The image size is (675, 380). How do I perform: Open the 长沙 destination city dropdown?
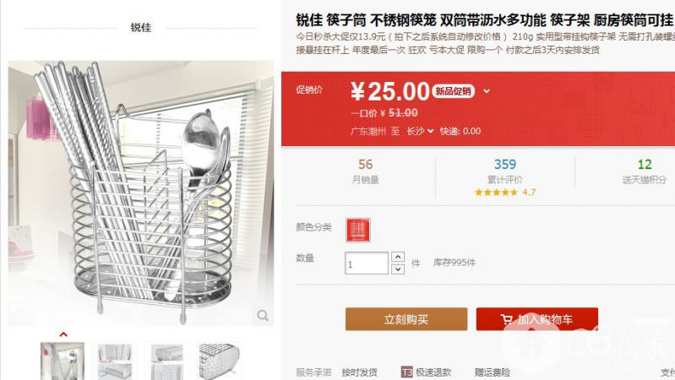click(x=420, y=131)
